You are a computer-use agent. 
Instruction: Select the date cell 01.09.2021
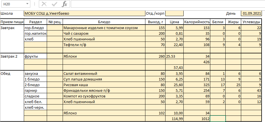[x=252, y=13]
